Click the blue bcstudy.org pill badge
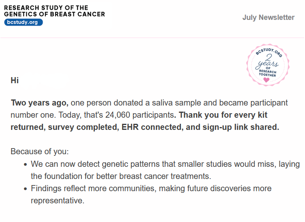This screenshot has height=222, width=305. point(24,22)
